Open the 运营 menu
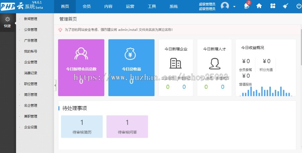 [x=130, y=7]
